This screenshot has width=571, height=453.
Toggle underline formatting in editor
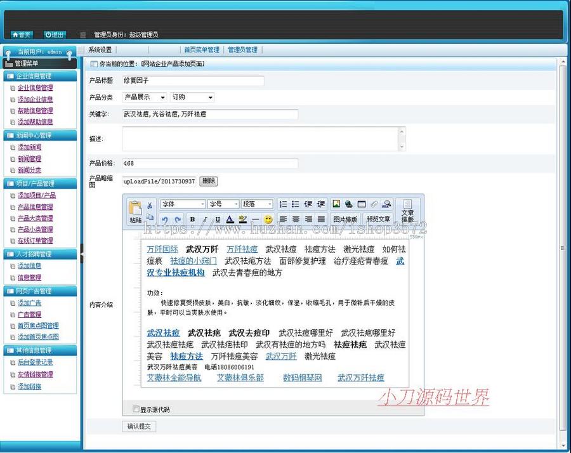coord(218,220)
